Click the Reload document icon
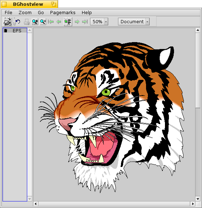The width and height of the screenshot is (202, 208). [x=17, y=22]
